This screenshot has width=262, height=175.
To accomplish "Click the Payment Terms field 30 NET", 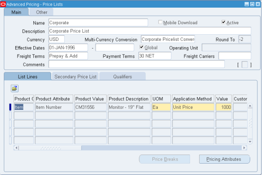I will click(x=155, y=56).
